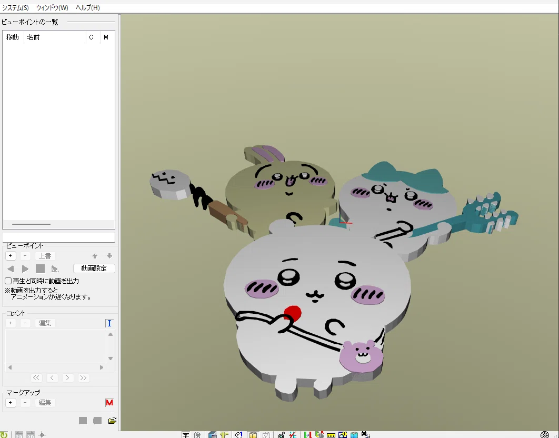Click the animation camera icon beside stop
Image resolution: width=559 pixels, height=438 pixels.
click(x=55, y=268)
